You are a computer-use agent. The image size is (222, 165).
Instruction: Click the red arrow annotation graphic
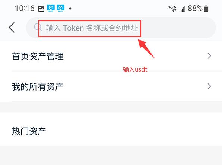tap(146, 48)
